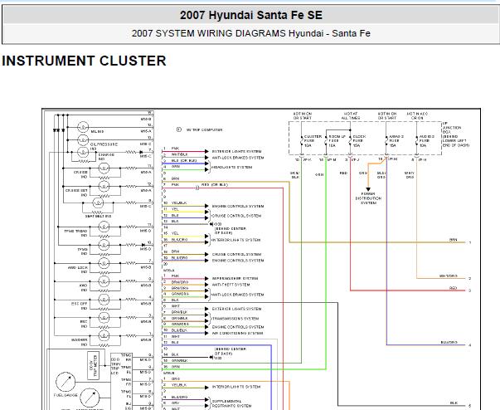
Task: Click the "RED" label on the right-side wire
Action: click(453, 288)
